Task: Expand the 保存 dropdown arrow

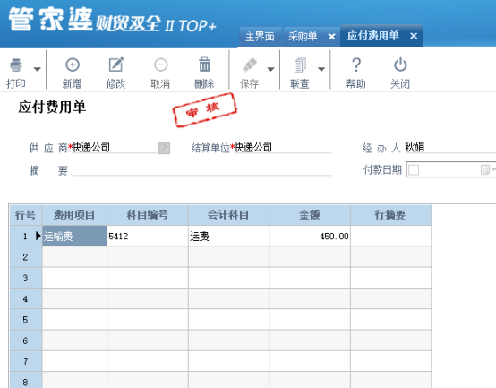Action: tap(270, 69)
